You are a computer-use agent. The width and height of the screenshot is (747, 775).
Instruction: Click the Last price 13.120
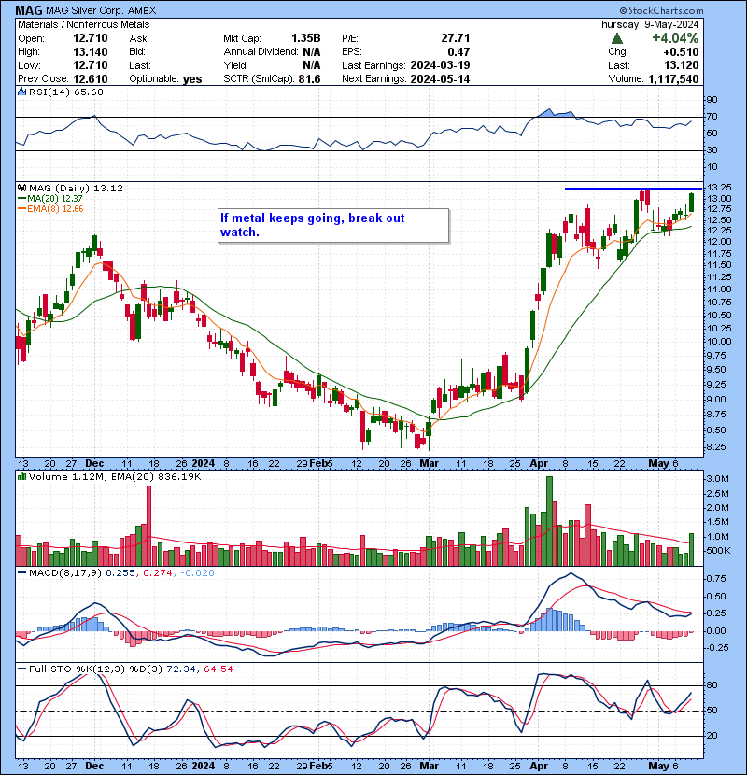tap(682, 65)
